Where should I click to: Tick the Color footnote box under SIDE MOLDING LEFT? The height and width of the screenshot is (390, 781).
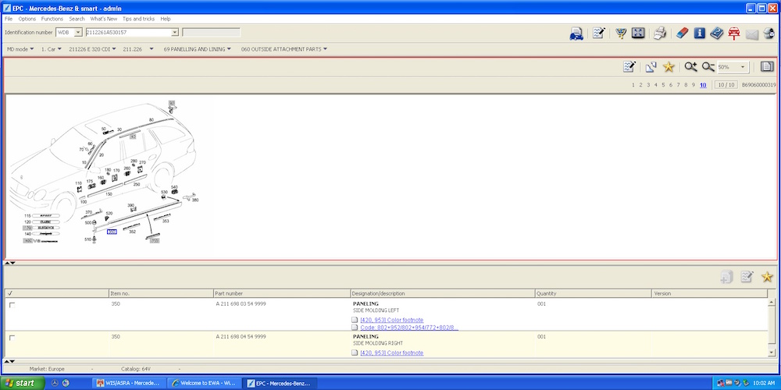(355, 320)
